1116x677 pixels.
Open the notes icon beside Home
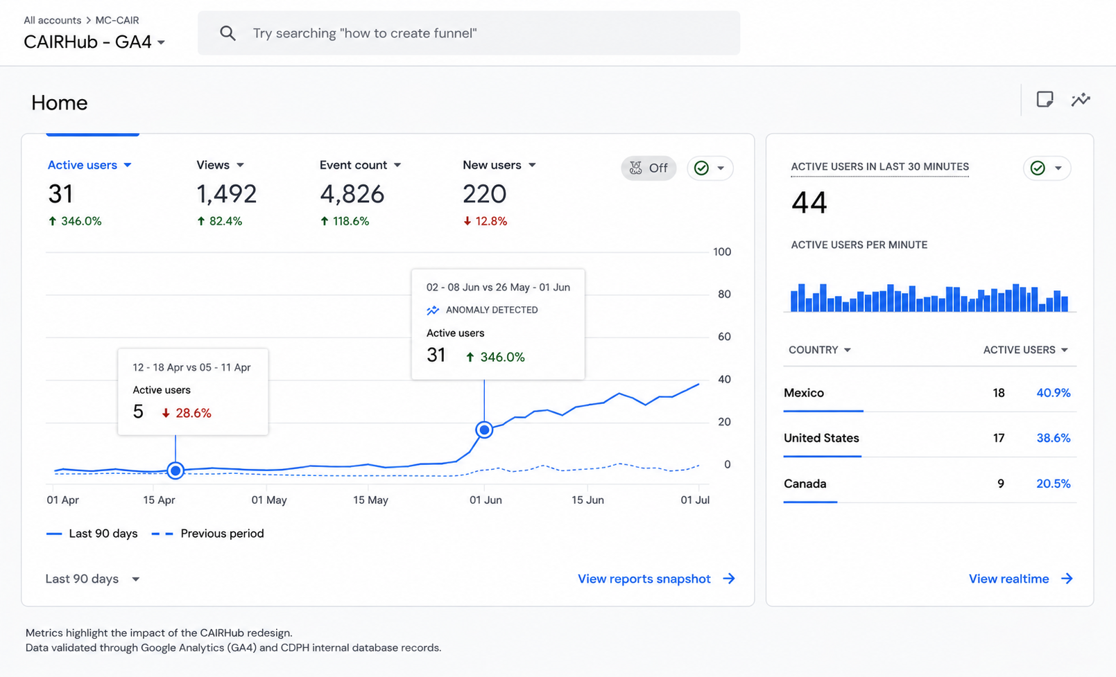[1045, 100]
